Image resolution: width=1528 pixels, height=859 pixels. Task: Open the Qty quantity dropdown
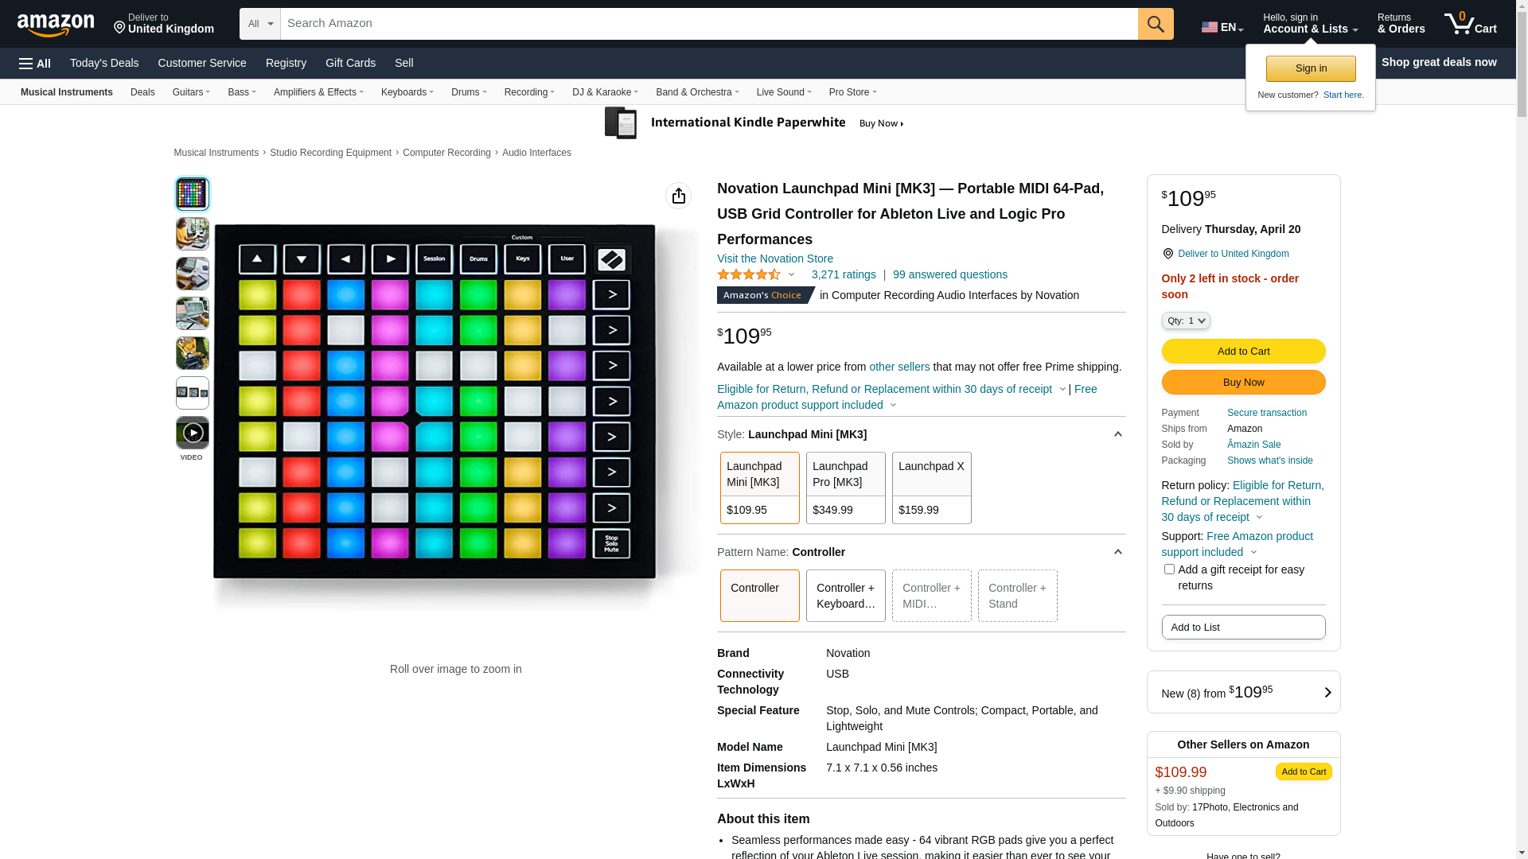click(x=1186, y=321)
